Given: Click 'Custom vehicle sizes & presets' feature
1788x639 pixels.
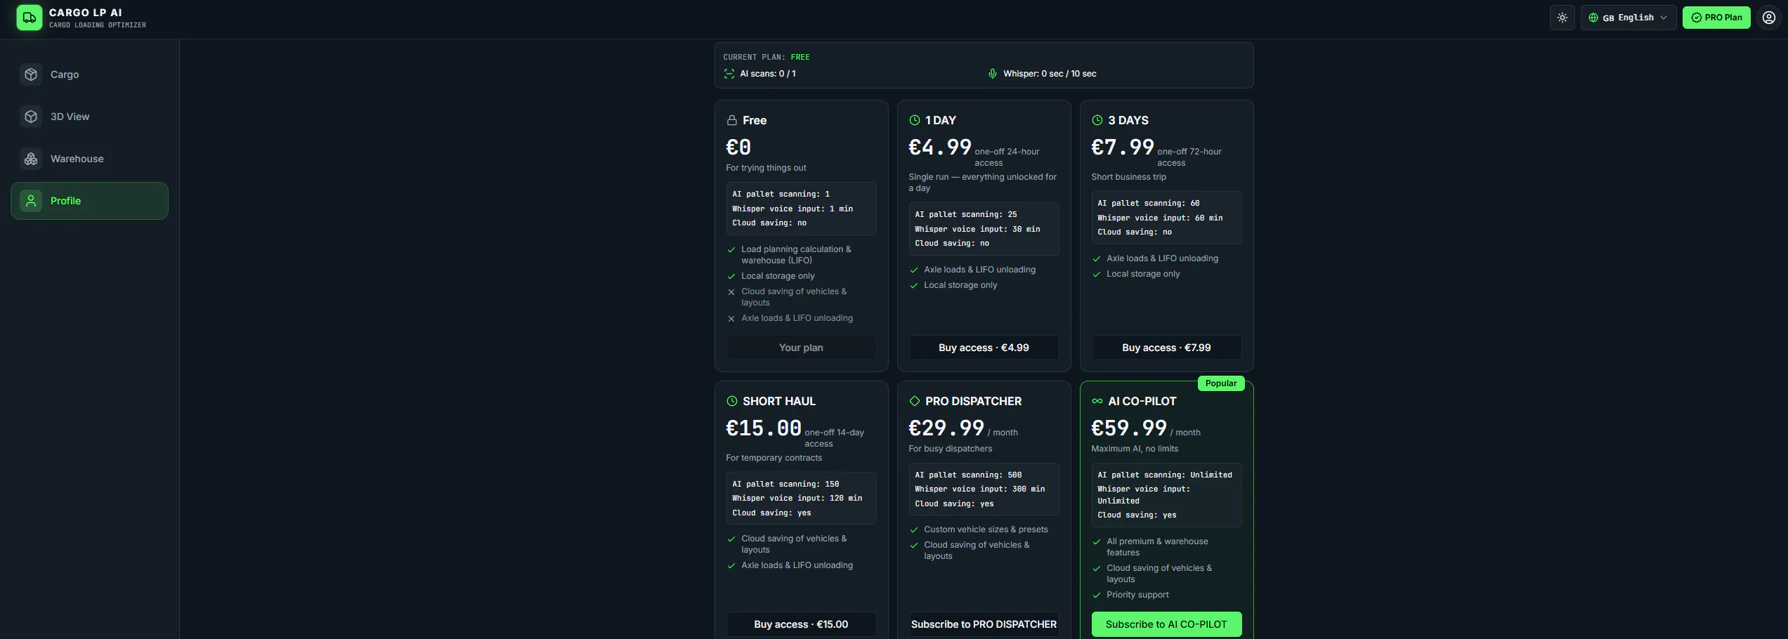Looking at the screenshot, I should tap(986, 529).
